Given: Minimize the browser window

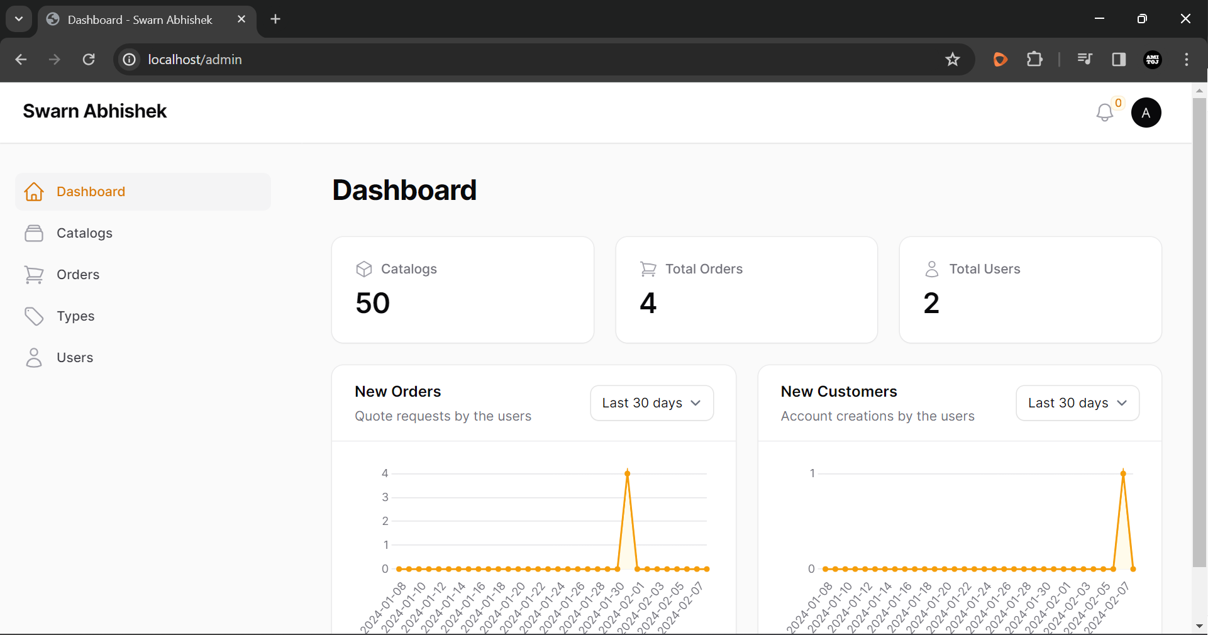Looking at the screenshot, I should click(x=1099, y=19).
